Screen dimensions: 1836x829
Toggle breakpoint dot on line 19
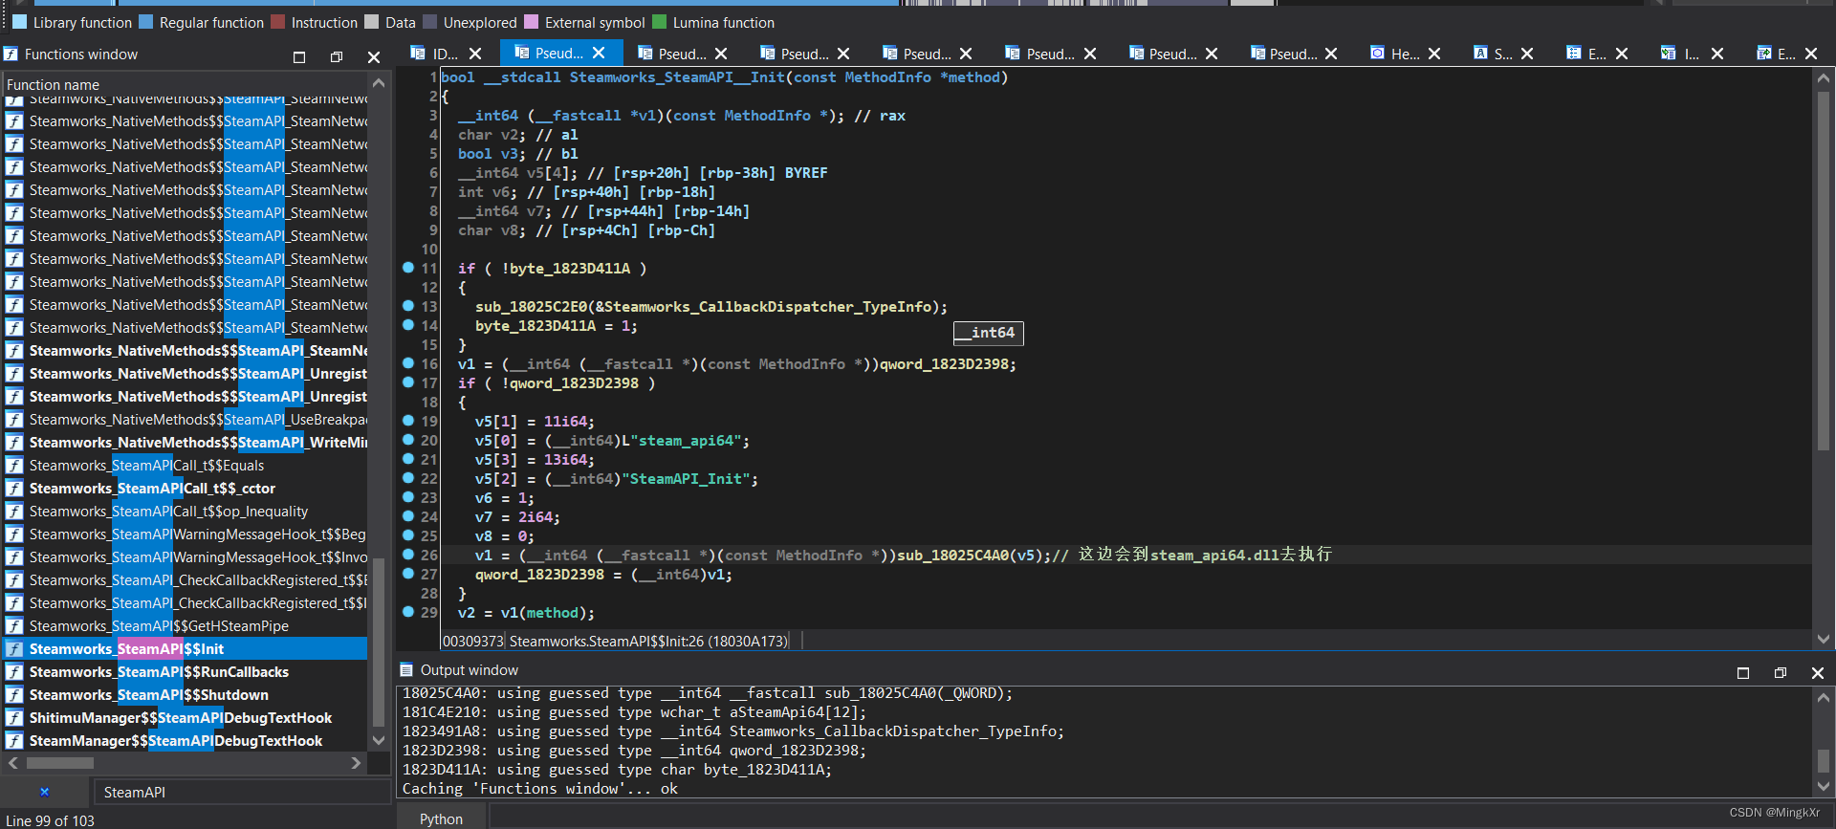point(408,421)
